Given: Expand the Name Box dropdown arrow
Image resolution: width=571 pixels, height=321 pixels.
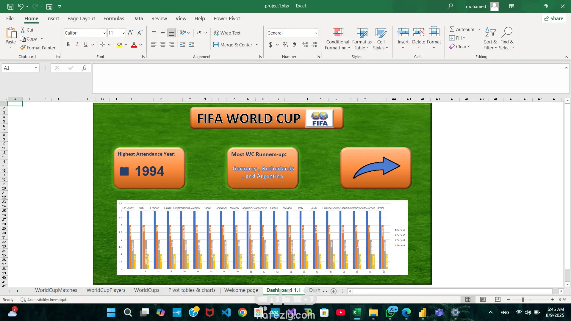Looking at the screenshot, I should tap(36, 68).
